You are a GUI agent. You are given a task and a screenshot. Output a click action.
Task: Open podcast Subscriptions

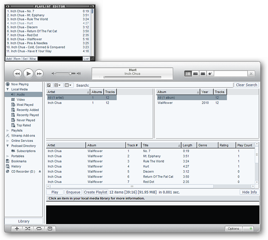tap(26, 151)
